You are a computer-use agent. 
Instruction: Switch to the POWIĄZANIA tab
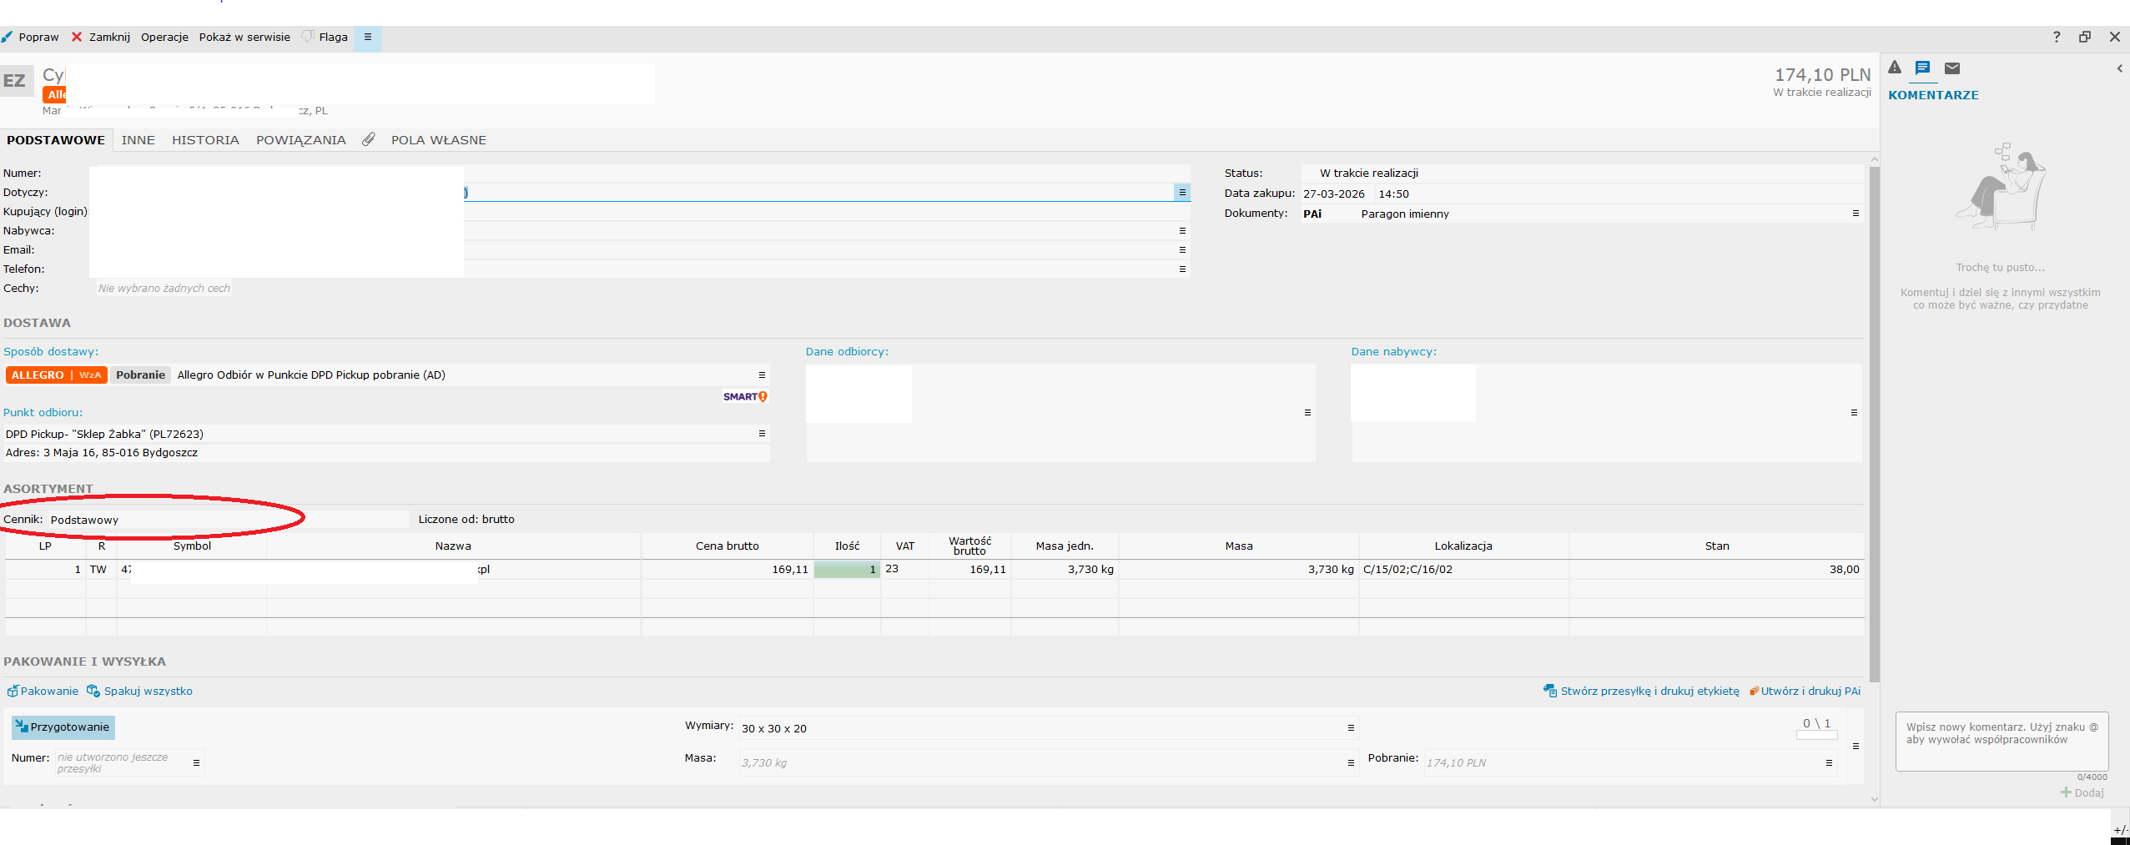(x=300, y=140)
